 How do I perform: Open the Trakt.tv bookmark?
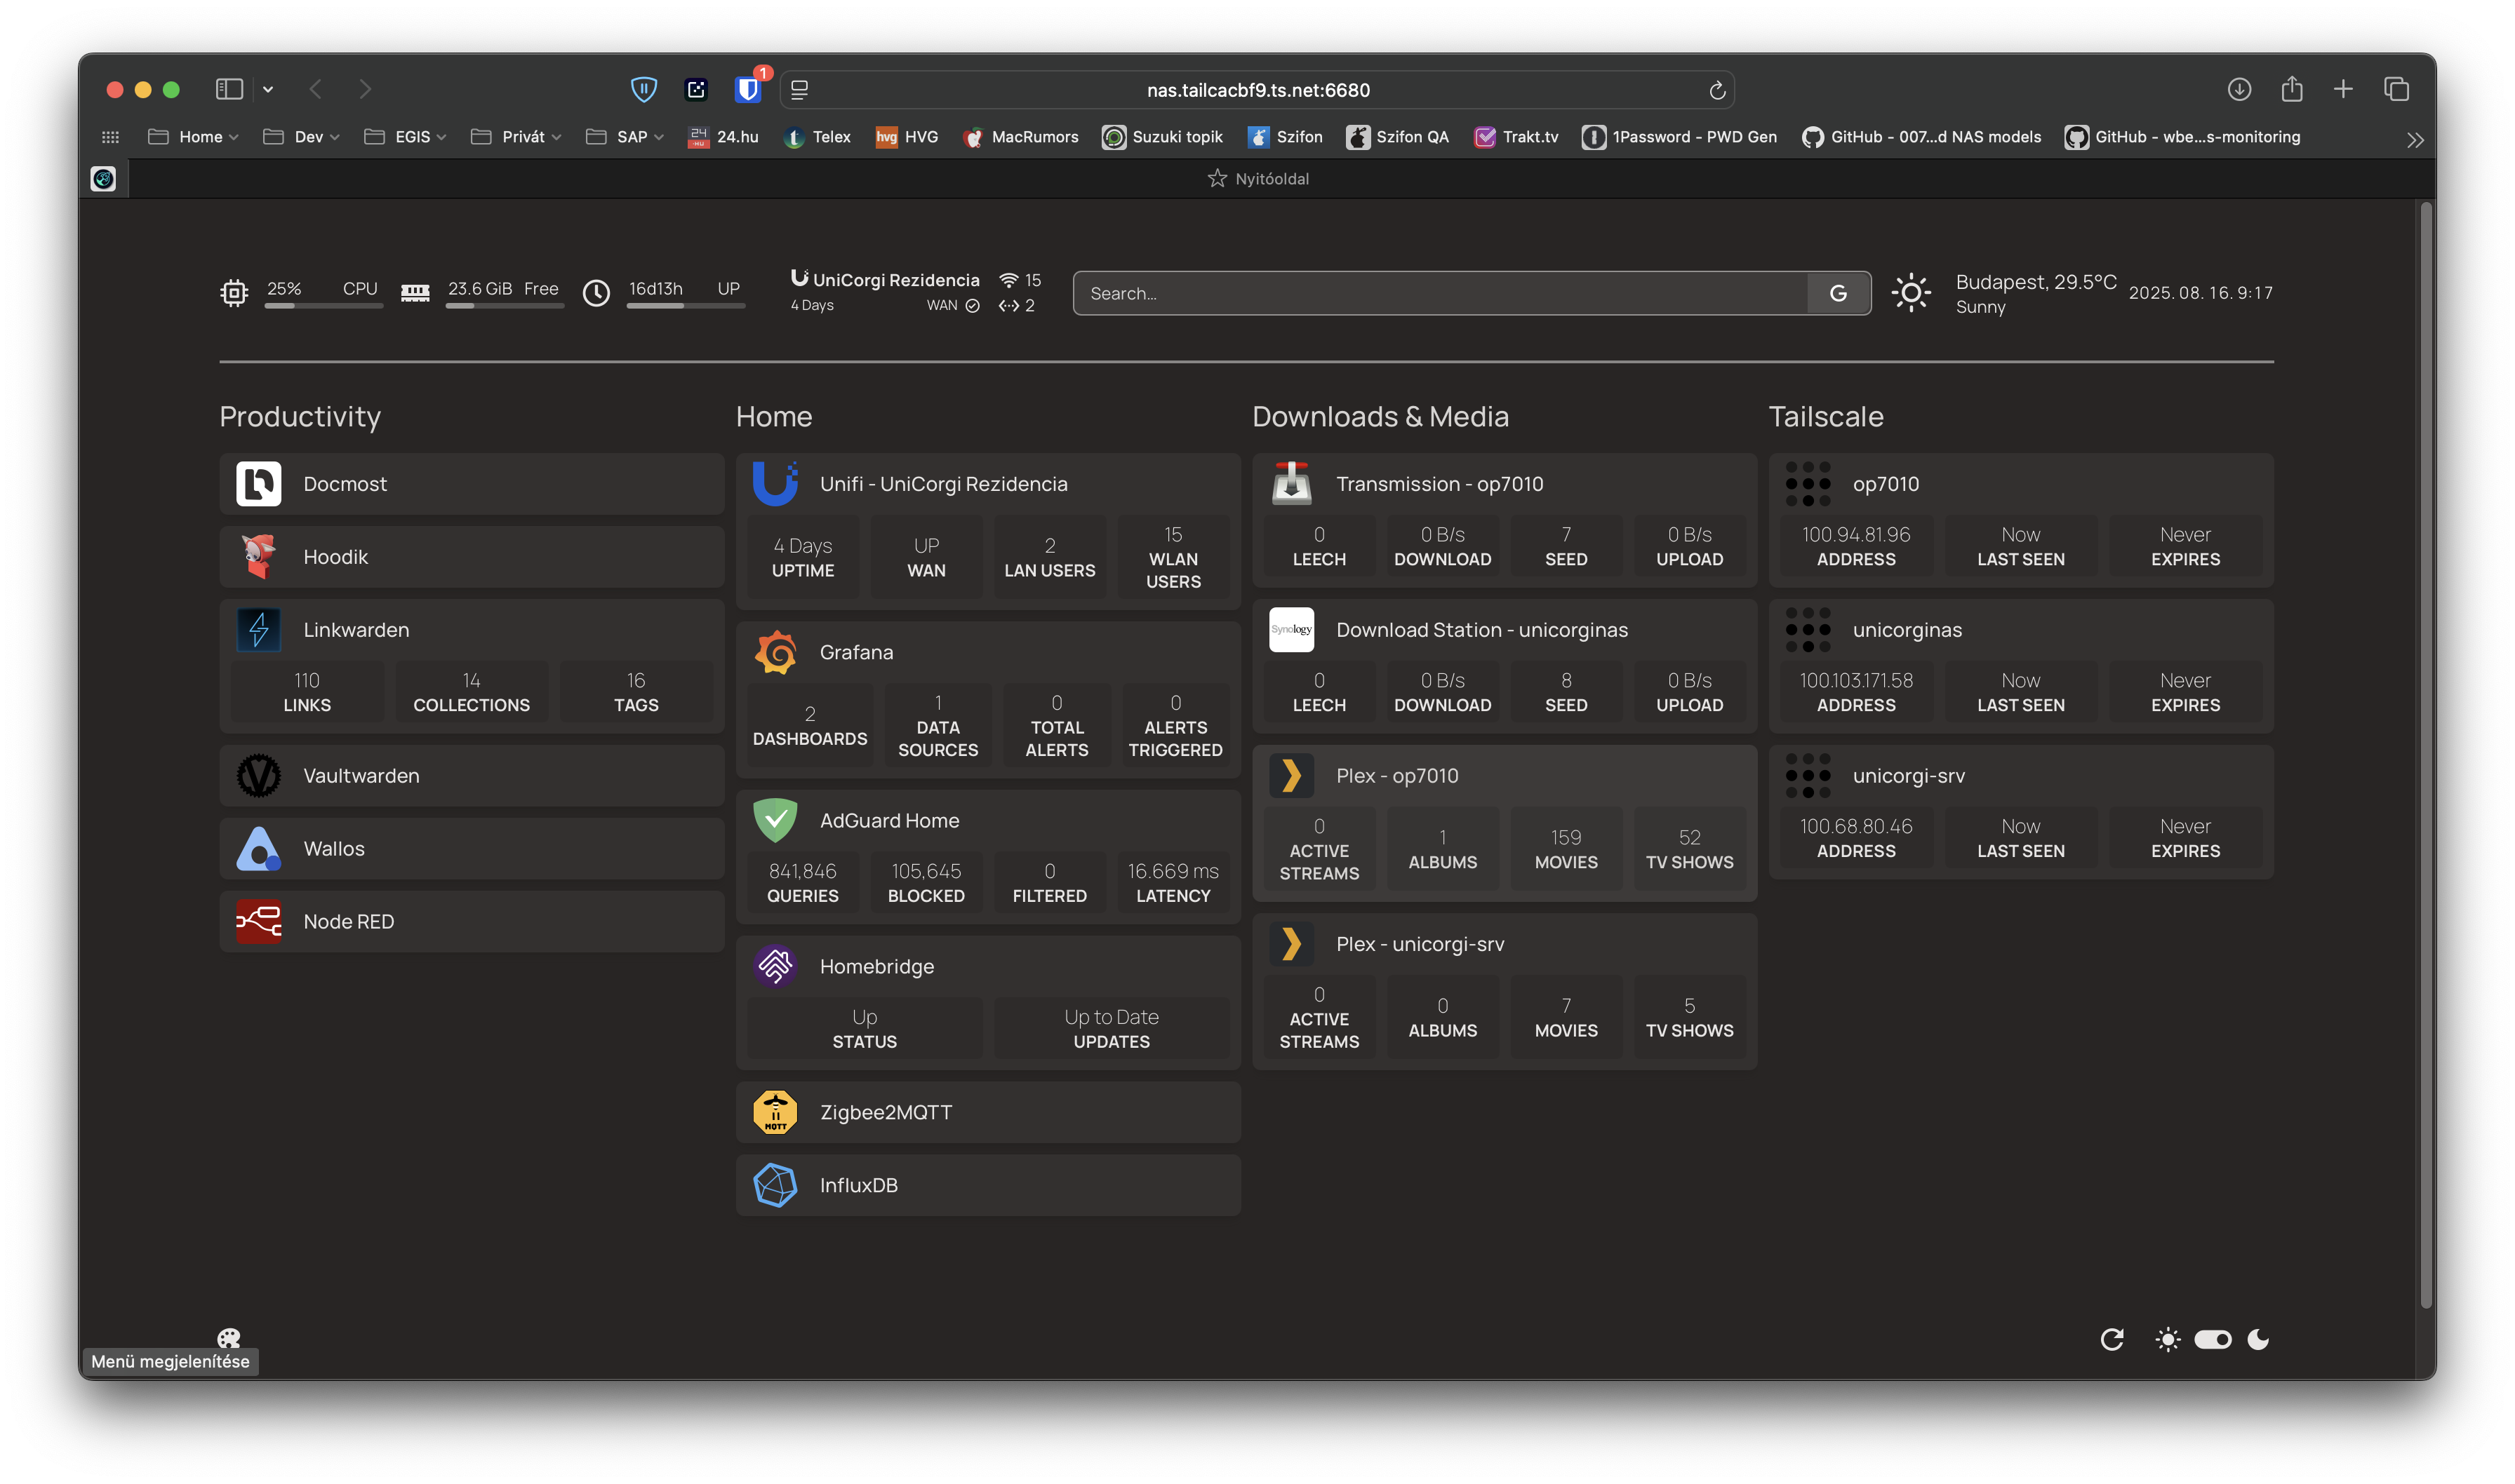tap(1516, 137)
